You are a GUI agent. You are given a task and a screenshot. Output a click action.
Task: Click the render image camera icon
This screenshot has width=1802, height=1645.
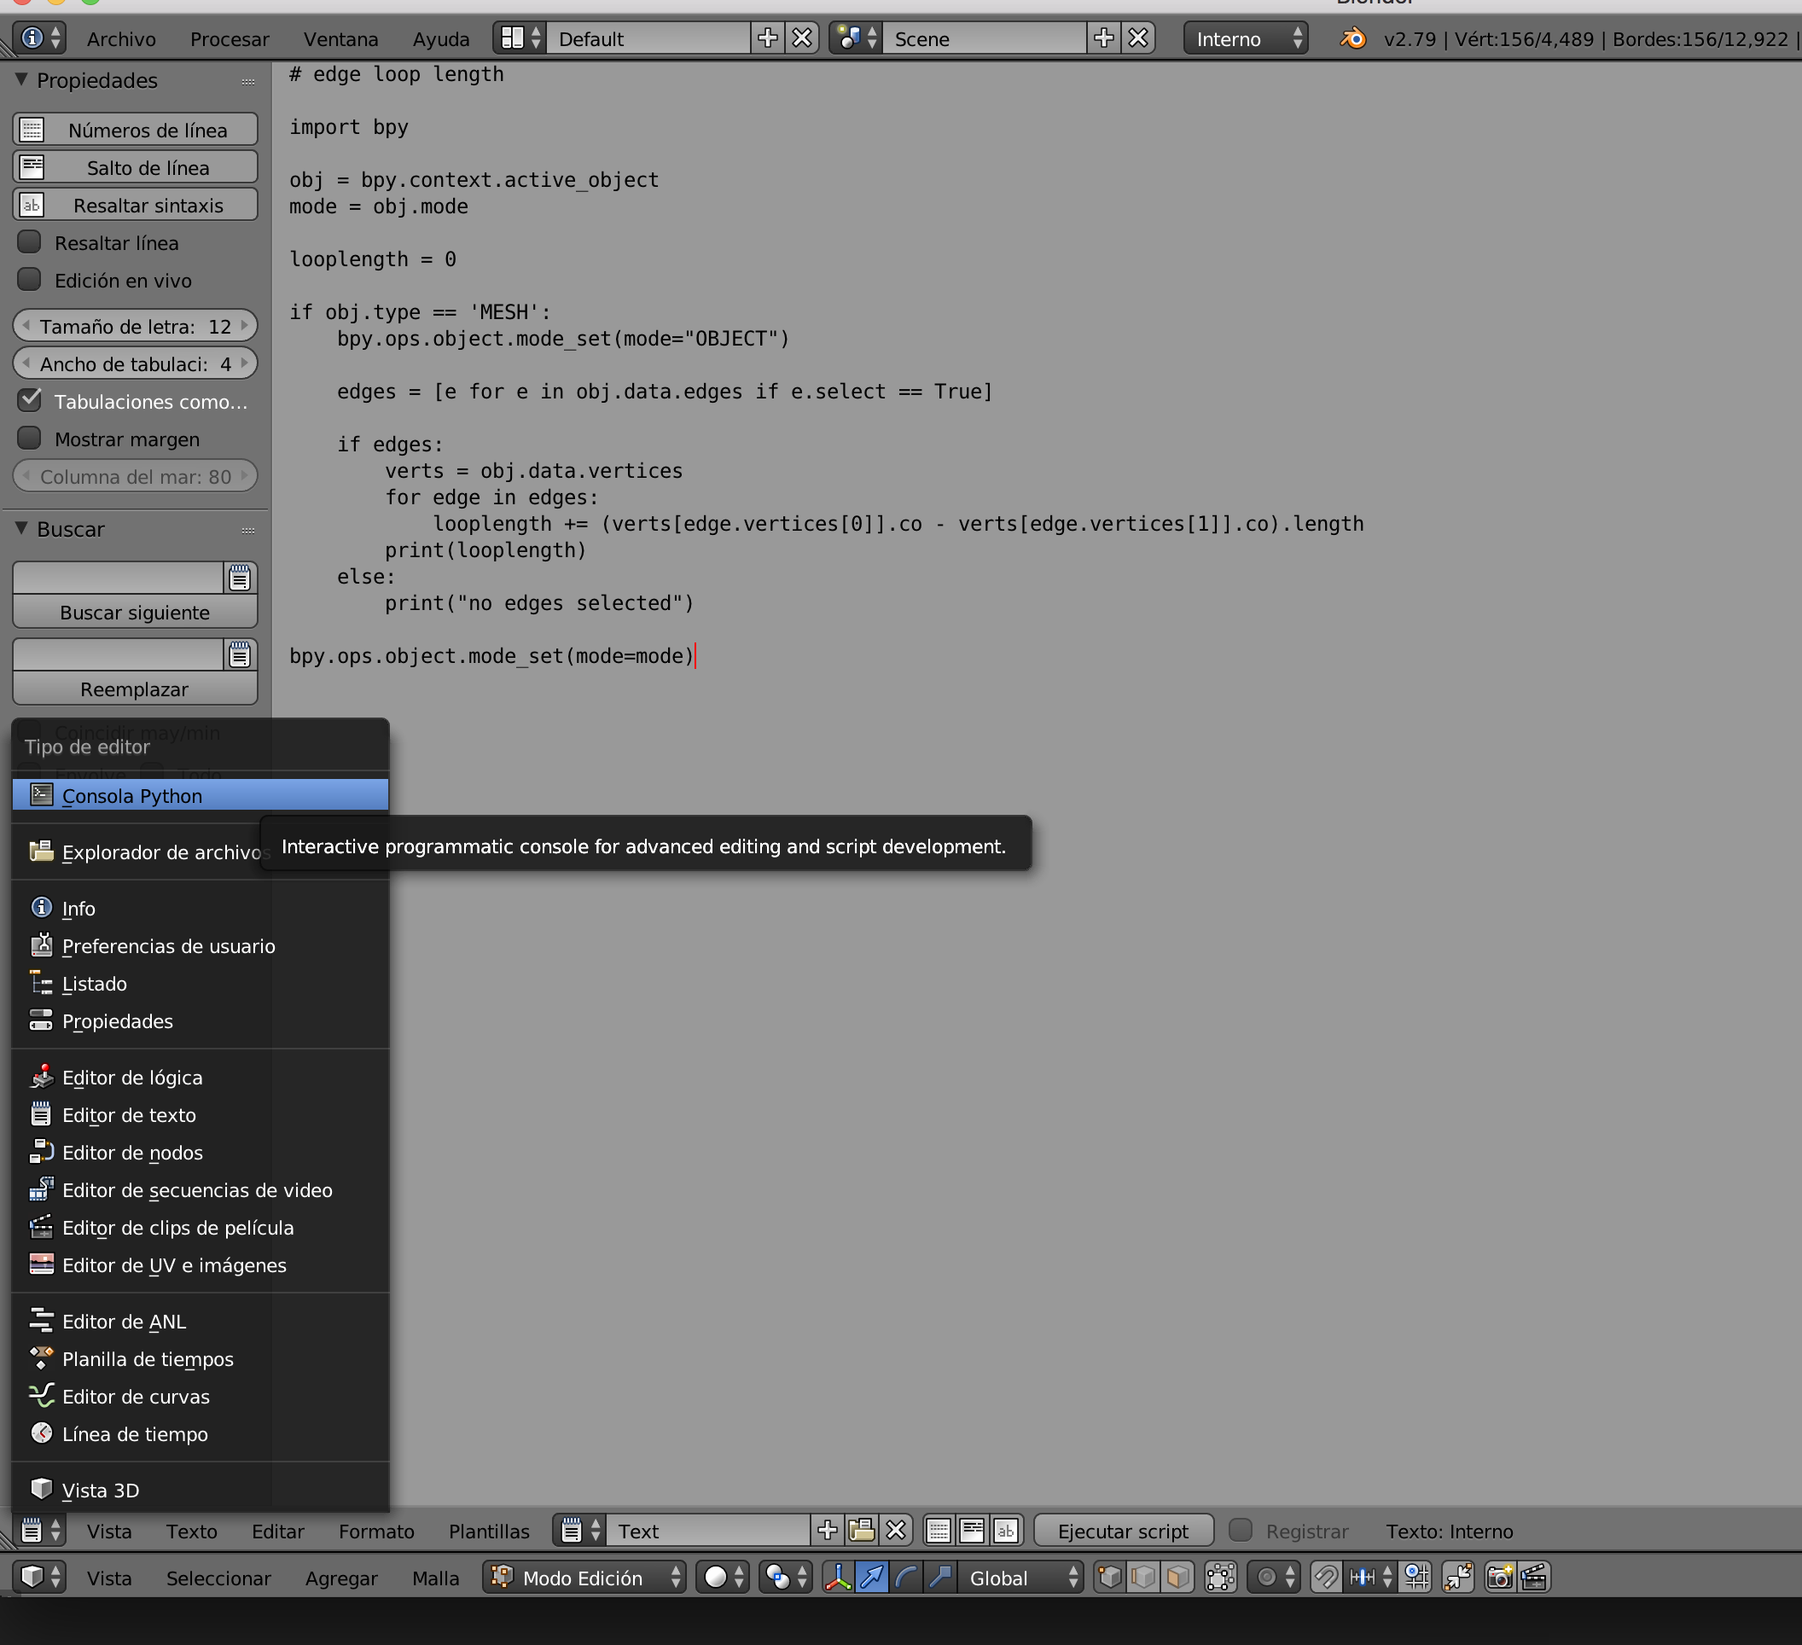[x=1499, y=1578]
